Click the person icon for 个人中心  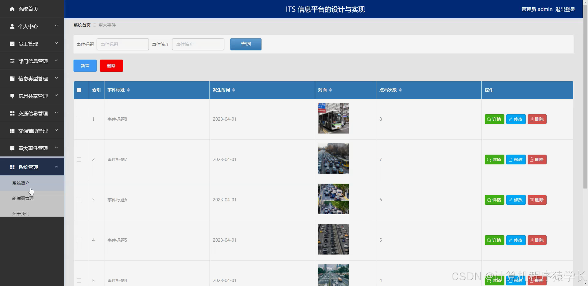click(x=12, y=26)
